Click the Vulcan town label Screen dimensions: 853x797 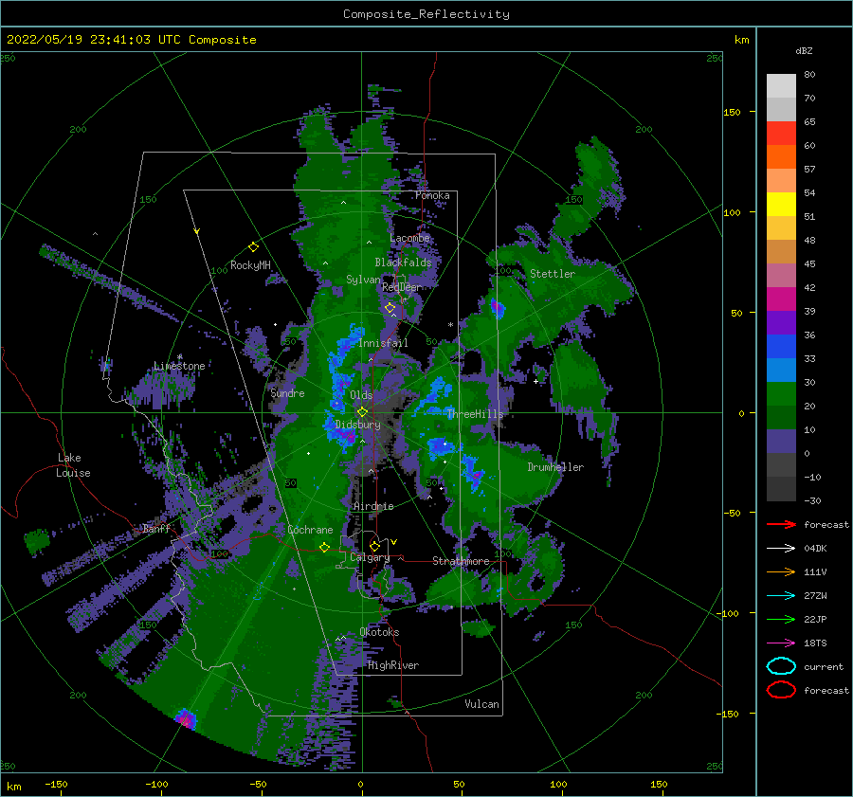point(481,704)
